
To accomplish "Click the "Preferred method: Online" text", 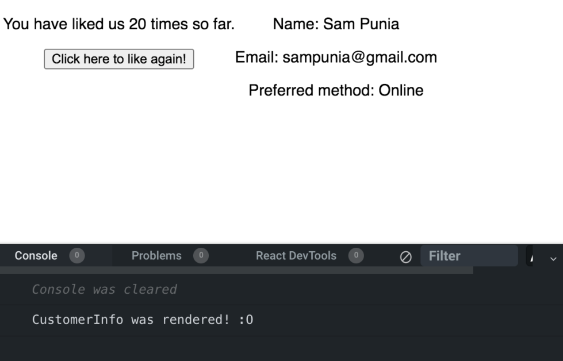I will tap(336, 91).
